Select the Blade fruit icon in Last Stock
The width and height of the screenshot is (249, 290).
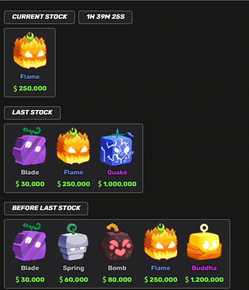point(30,146)
